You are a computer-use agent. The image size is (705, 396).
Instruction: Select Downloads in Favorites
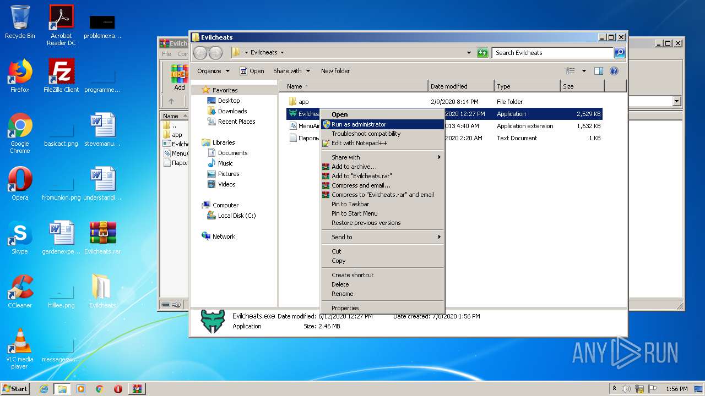point(227,111)
